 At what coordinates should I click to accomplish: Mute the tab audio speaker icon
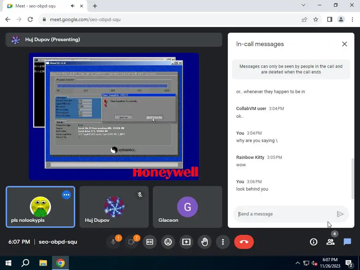tap(72, 6)
